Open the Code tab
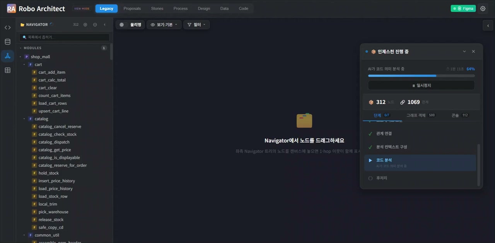This screenshot has height=243, width=495. point(244,9)
